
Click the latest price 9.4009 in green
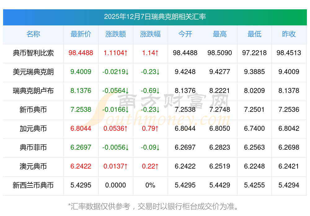point(81,72)
